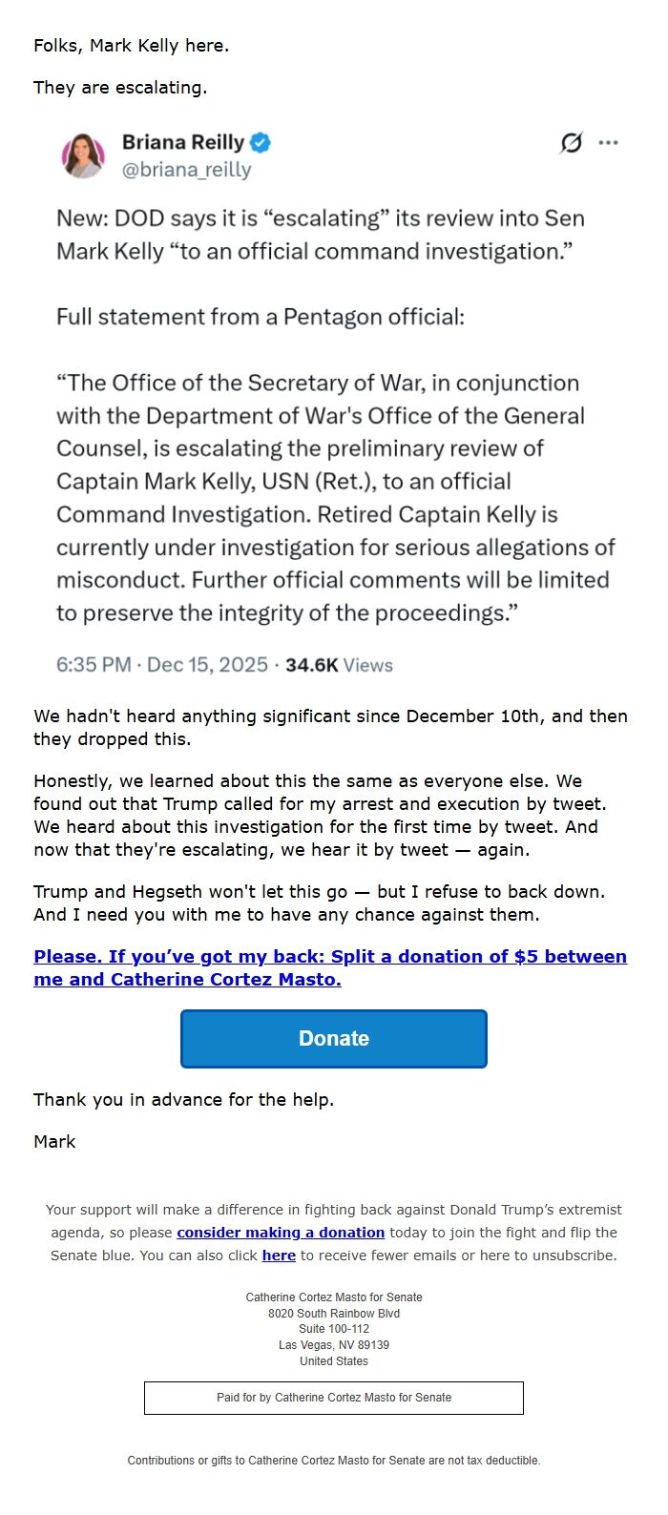Open the tweet's circle-slash embed icon
The image size is (668, 1515).
570,142
